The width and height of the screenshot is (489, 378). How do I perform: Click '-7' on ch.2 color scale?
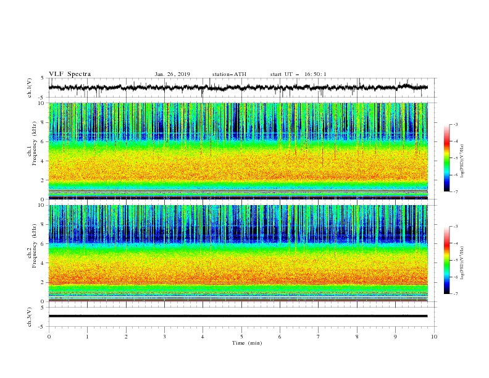[455, 294]
